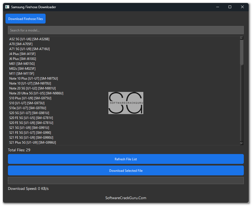The height and width of the screenshot is (206, 252).
Task: Select Note 20 5G [SM-N981U] row
Action: tap(32, 88)
